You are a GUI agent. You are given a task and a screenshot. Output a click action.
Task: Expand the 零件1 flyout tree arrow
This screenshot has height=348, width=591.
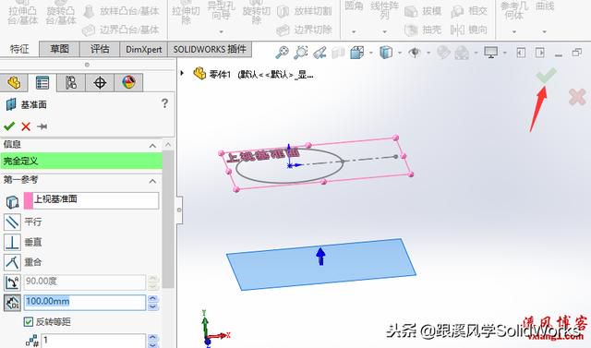tap(182, 73)
